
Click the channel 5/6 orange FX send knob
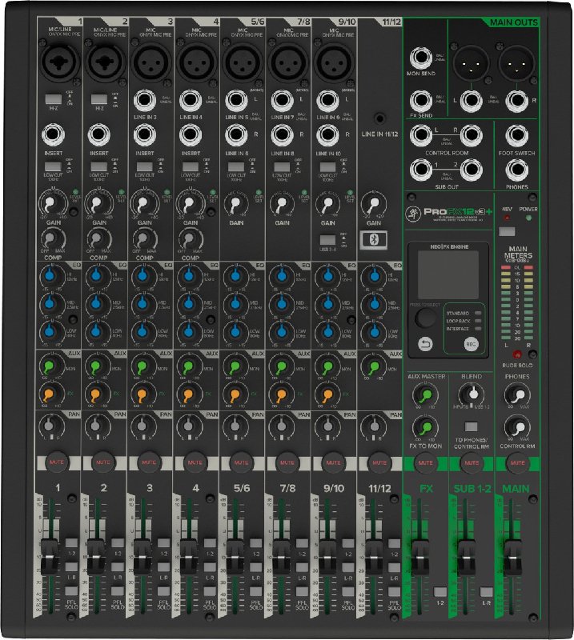click(235, 394)
